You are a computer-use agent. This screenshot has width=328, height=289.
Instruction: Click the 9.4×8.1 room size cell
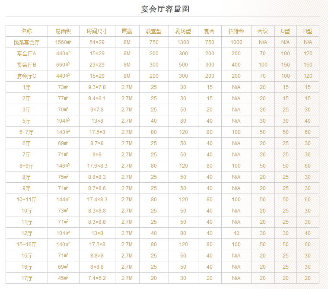[x=97, y=98]
